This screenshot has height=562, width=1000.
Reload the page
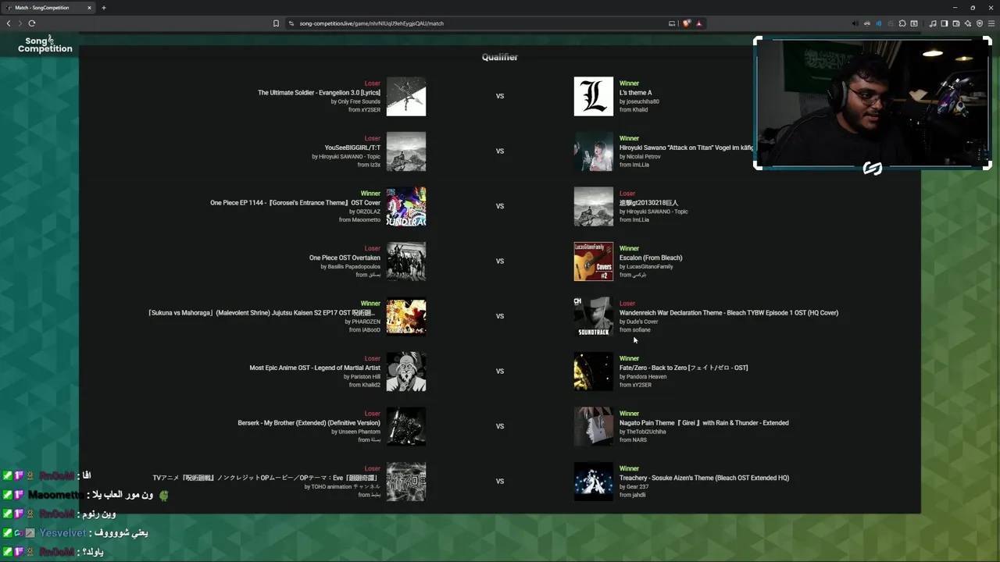point(32,23)
